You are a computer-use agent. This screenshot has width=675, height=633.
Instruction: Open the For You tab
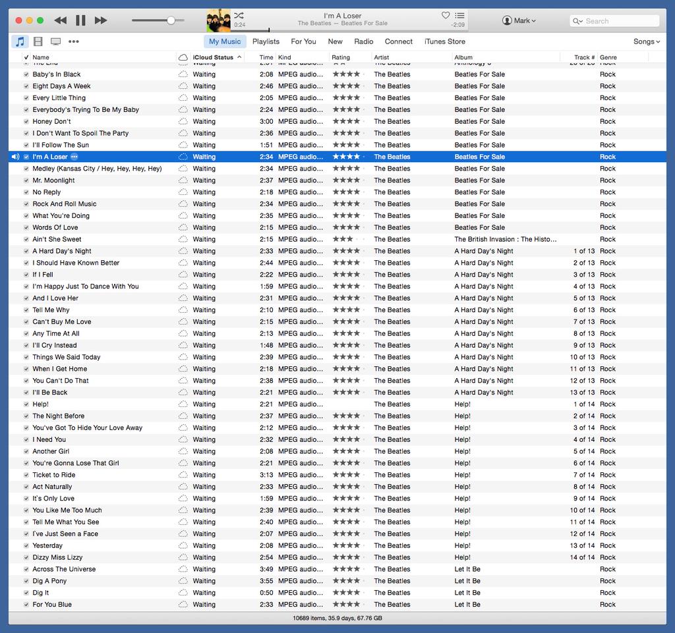303,41
